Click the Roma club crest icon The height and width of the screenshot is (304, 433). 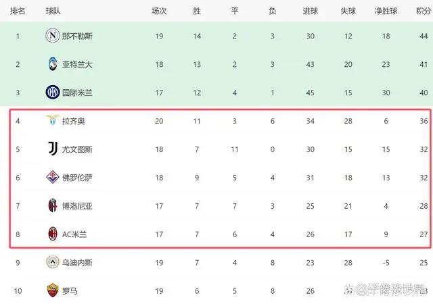[52, 290]
